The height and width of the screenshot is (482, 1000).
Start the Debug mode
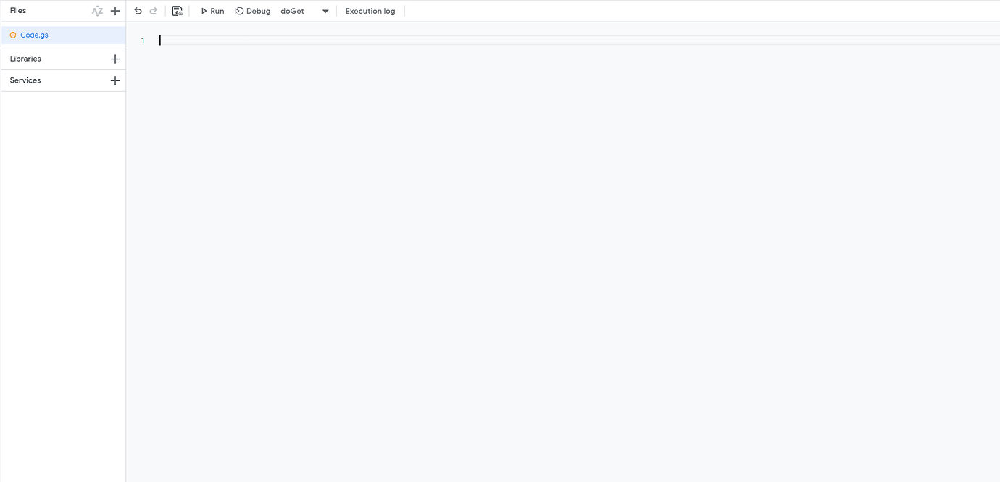click(x=252, y=11)
